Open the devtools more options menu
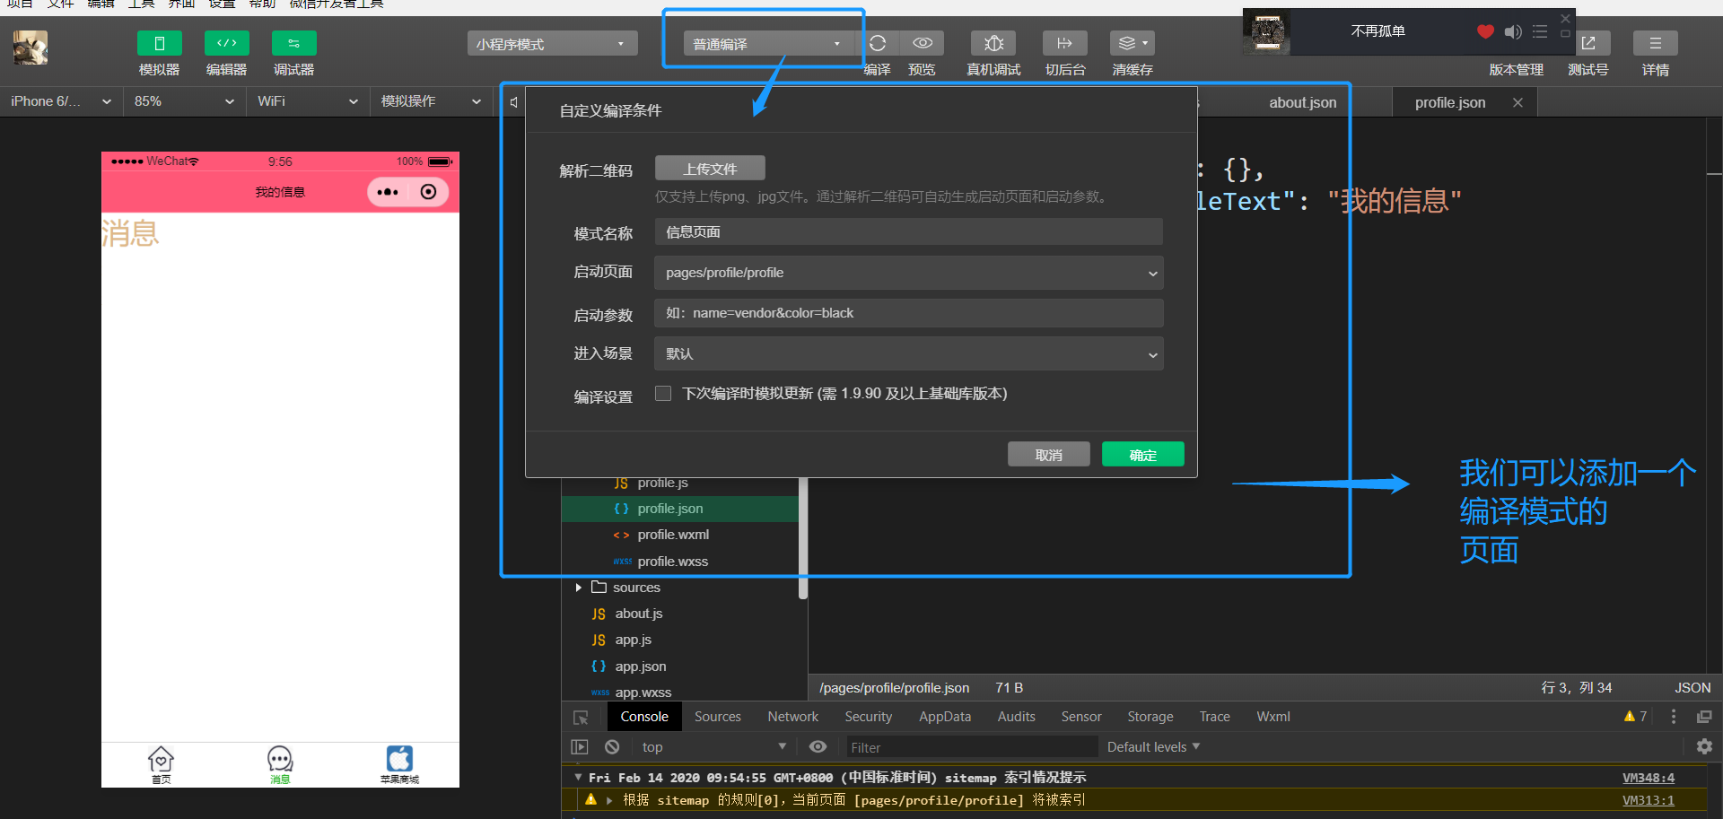This screenshot has height=819, width=1723. click(x=1674, y=717)
